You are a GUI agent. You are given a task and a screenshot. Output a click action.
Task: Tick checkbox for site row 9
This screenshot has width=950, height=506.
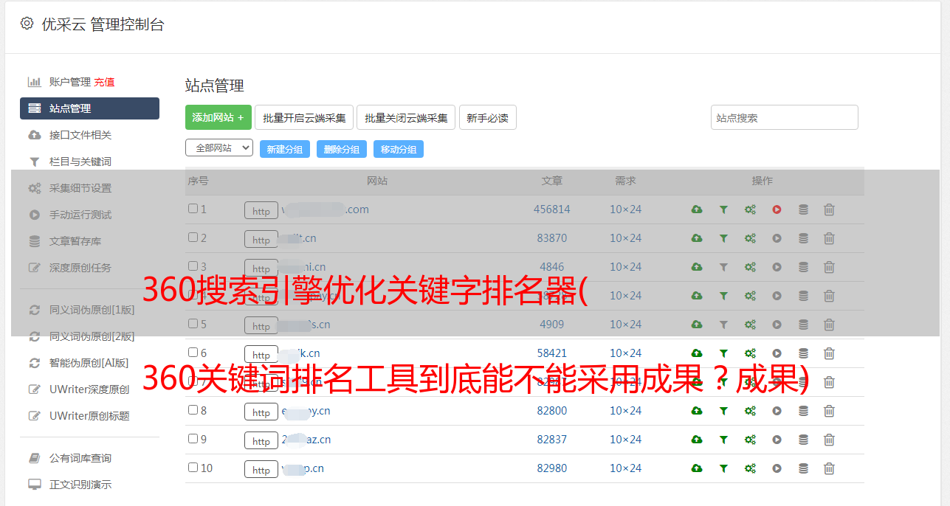tap(193, 439)
